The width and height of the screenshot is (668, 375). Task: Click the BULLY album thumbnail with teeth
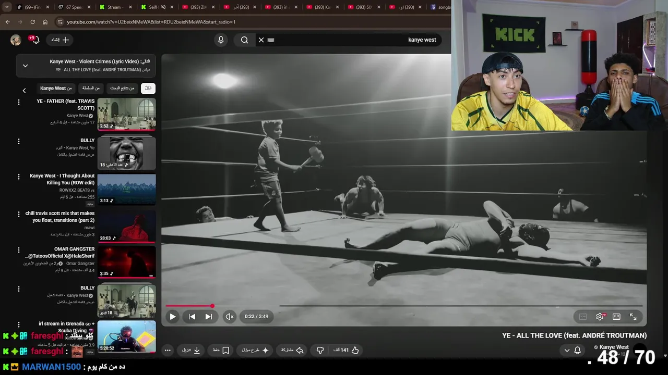126,153
